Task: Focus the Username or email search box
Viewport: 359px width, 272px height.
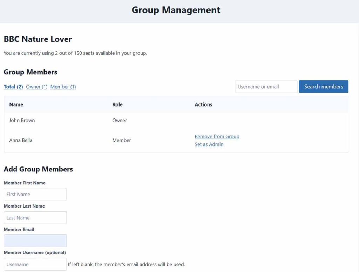Action: pyautogui.click(x=266, y=87)
